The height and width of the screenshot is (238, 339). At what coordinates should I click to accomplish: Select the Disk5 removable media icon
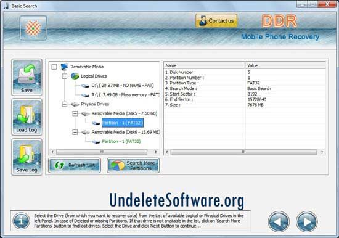point(85,113)
